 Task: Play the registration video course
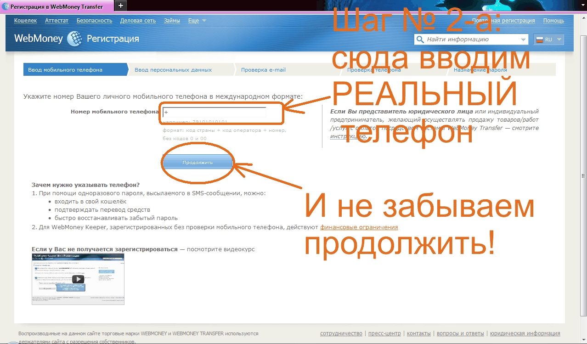(x=78, y=279)
